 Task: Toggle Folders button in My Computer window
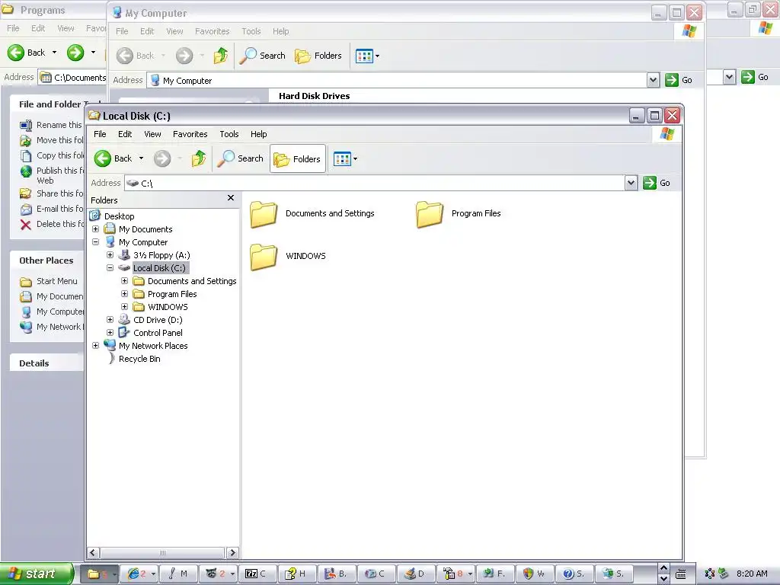(318, 56)
